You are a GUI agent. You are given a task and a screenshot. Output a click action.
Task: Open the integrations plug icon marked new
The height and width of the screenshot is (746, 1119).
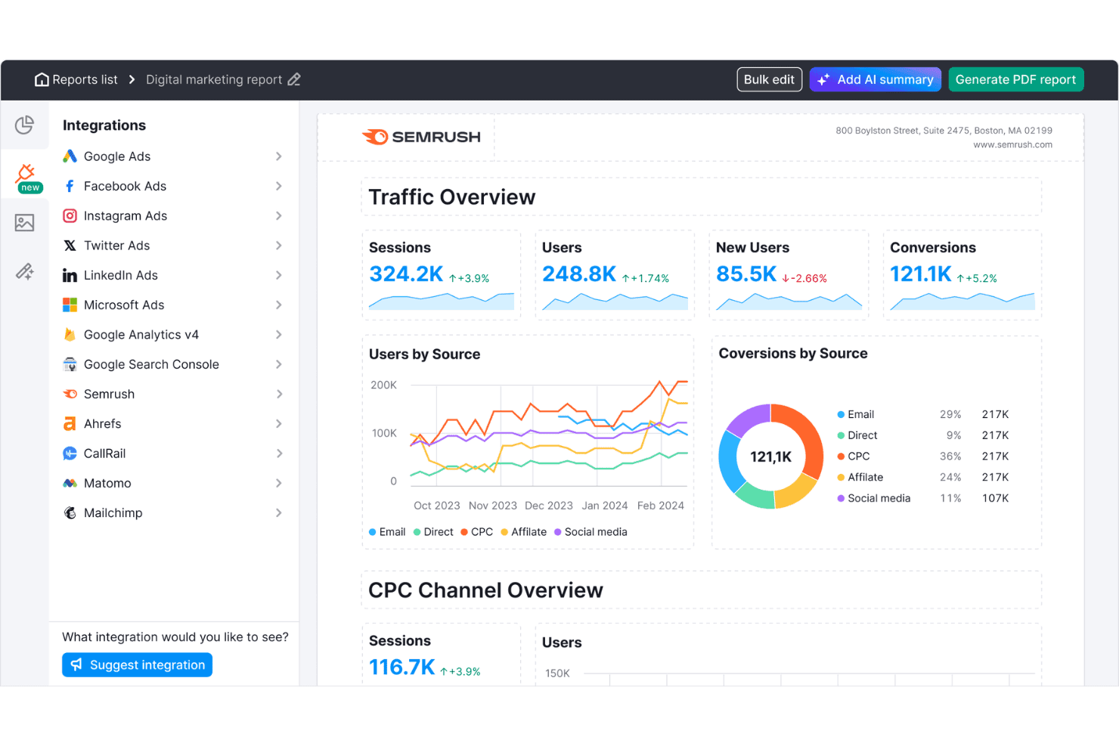click(x=27, y=177)
